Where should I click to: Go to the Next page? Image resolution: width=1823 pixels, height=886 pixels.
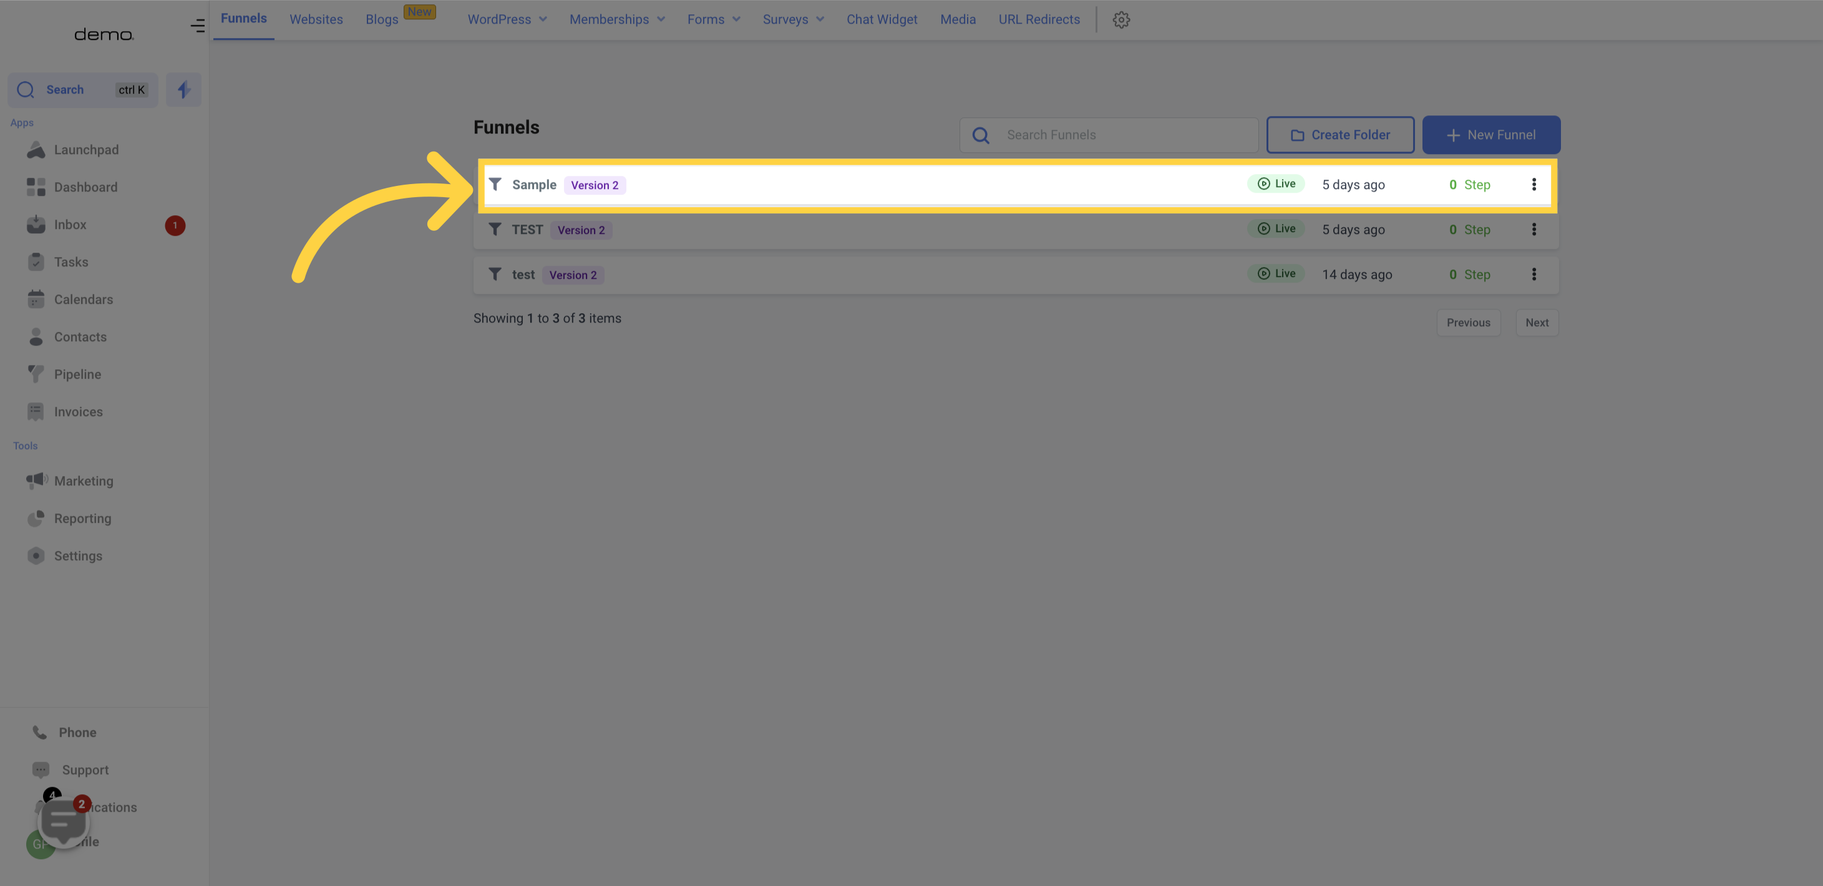point(1537,323)
